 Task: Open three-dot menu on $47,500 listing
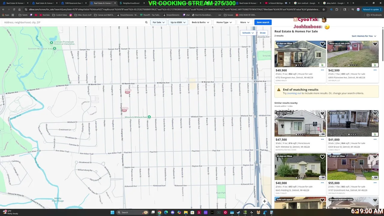point(322,139)
